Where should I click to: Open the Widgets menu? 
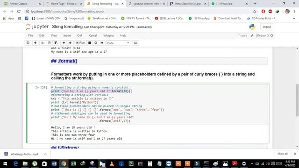coord(108,35)
